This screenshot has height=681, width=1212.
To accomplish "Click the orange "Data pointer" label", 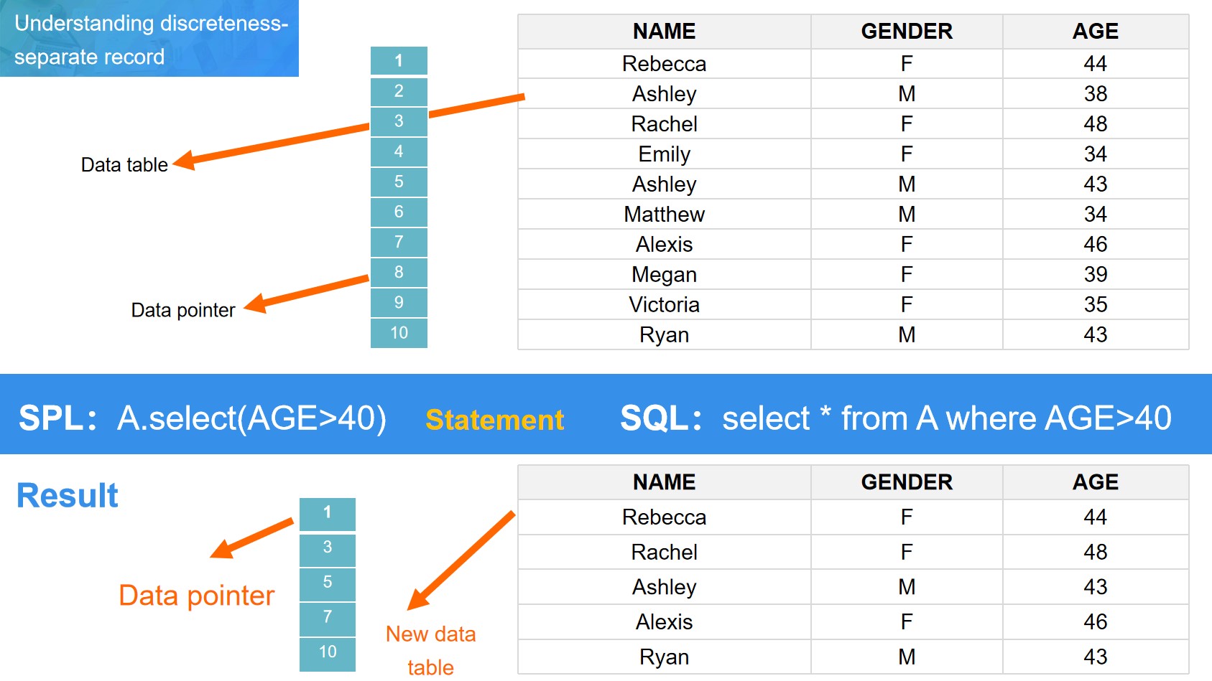I will pyautogui.click(x=196, y=596).
